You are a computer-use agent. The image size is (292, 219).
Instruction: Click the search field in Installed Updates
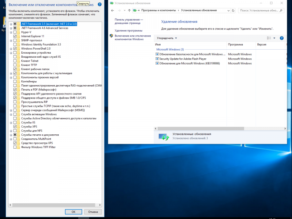pyautogui.click(x=261, y=11)
